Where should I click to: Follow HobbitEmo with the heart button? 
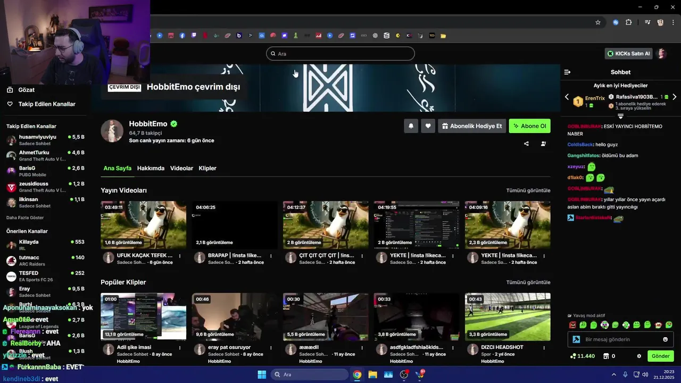tap(428, 126)
